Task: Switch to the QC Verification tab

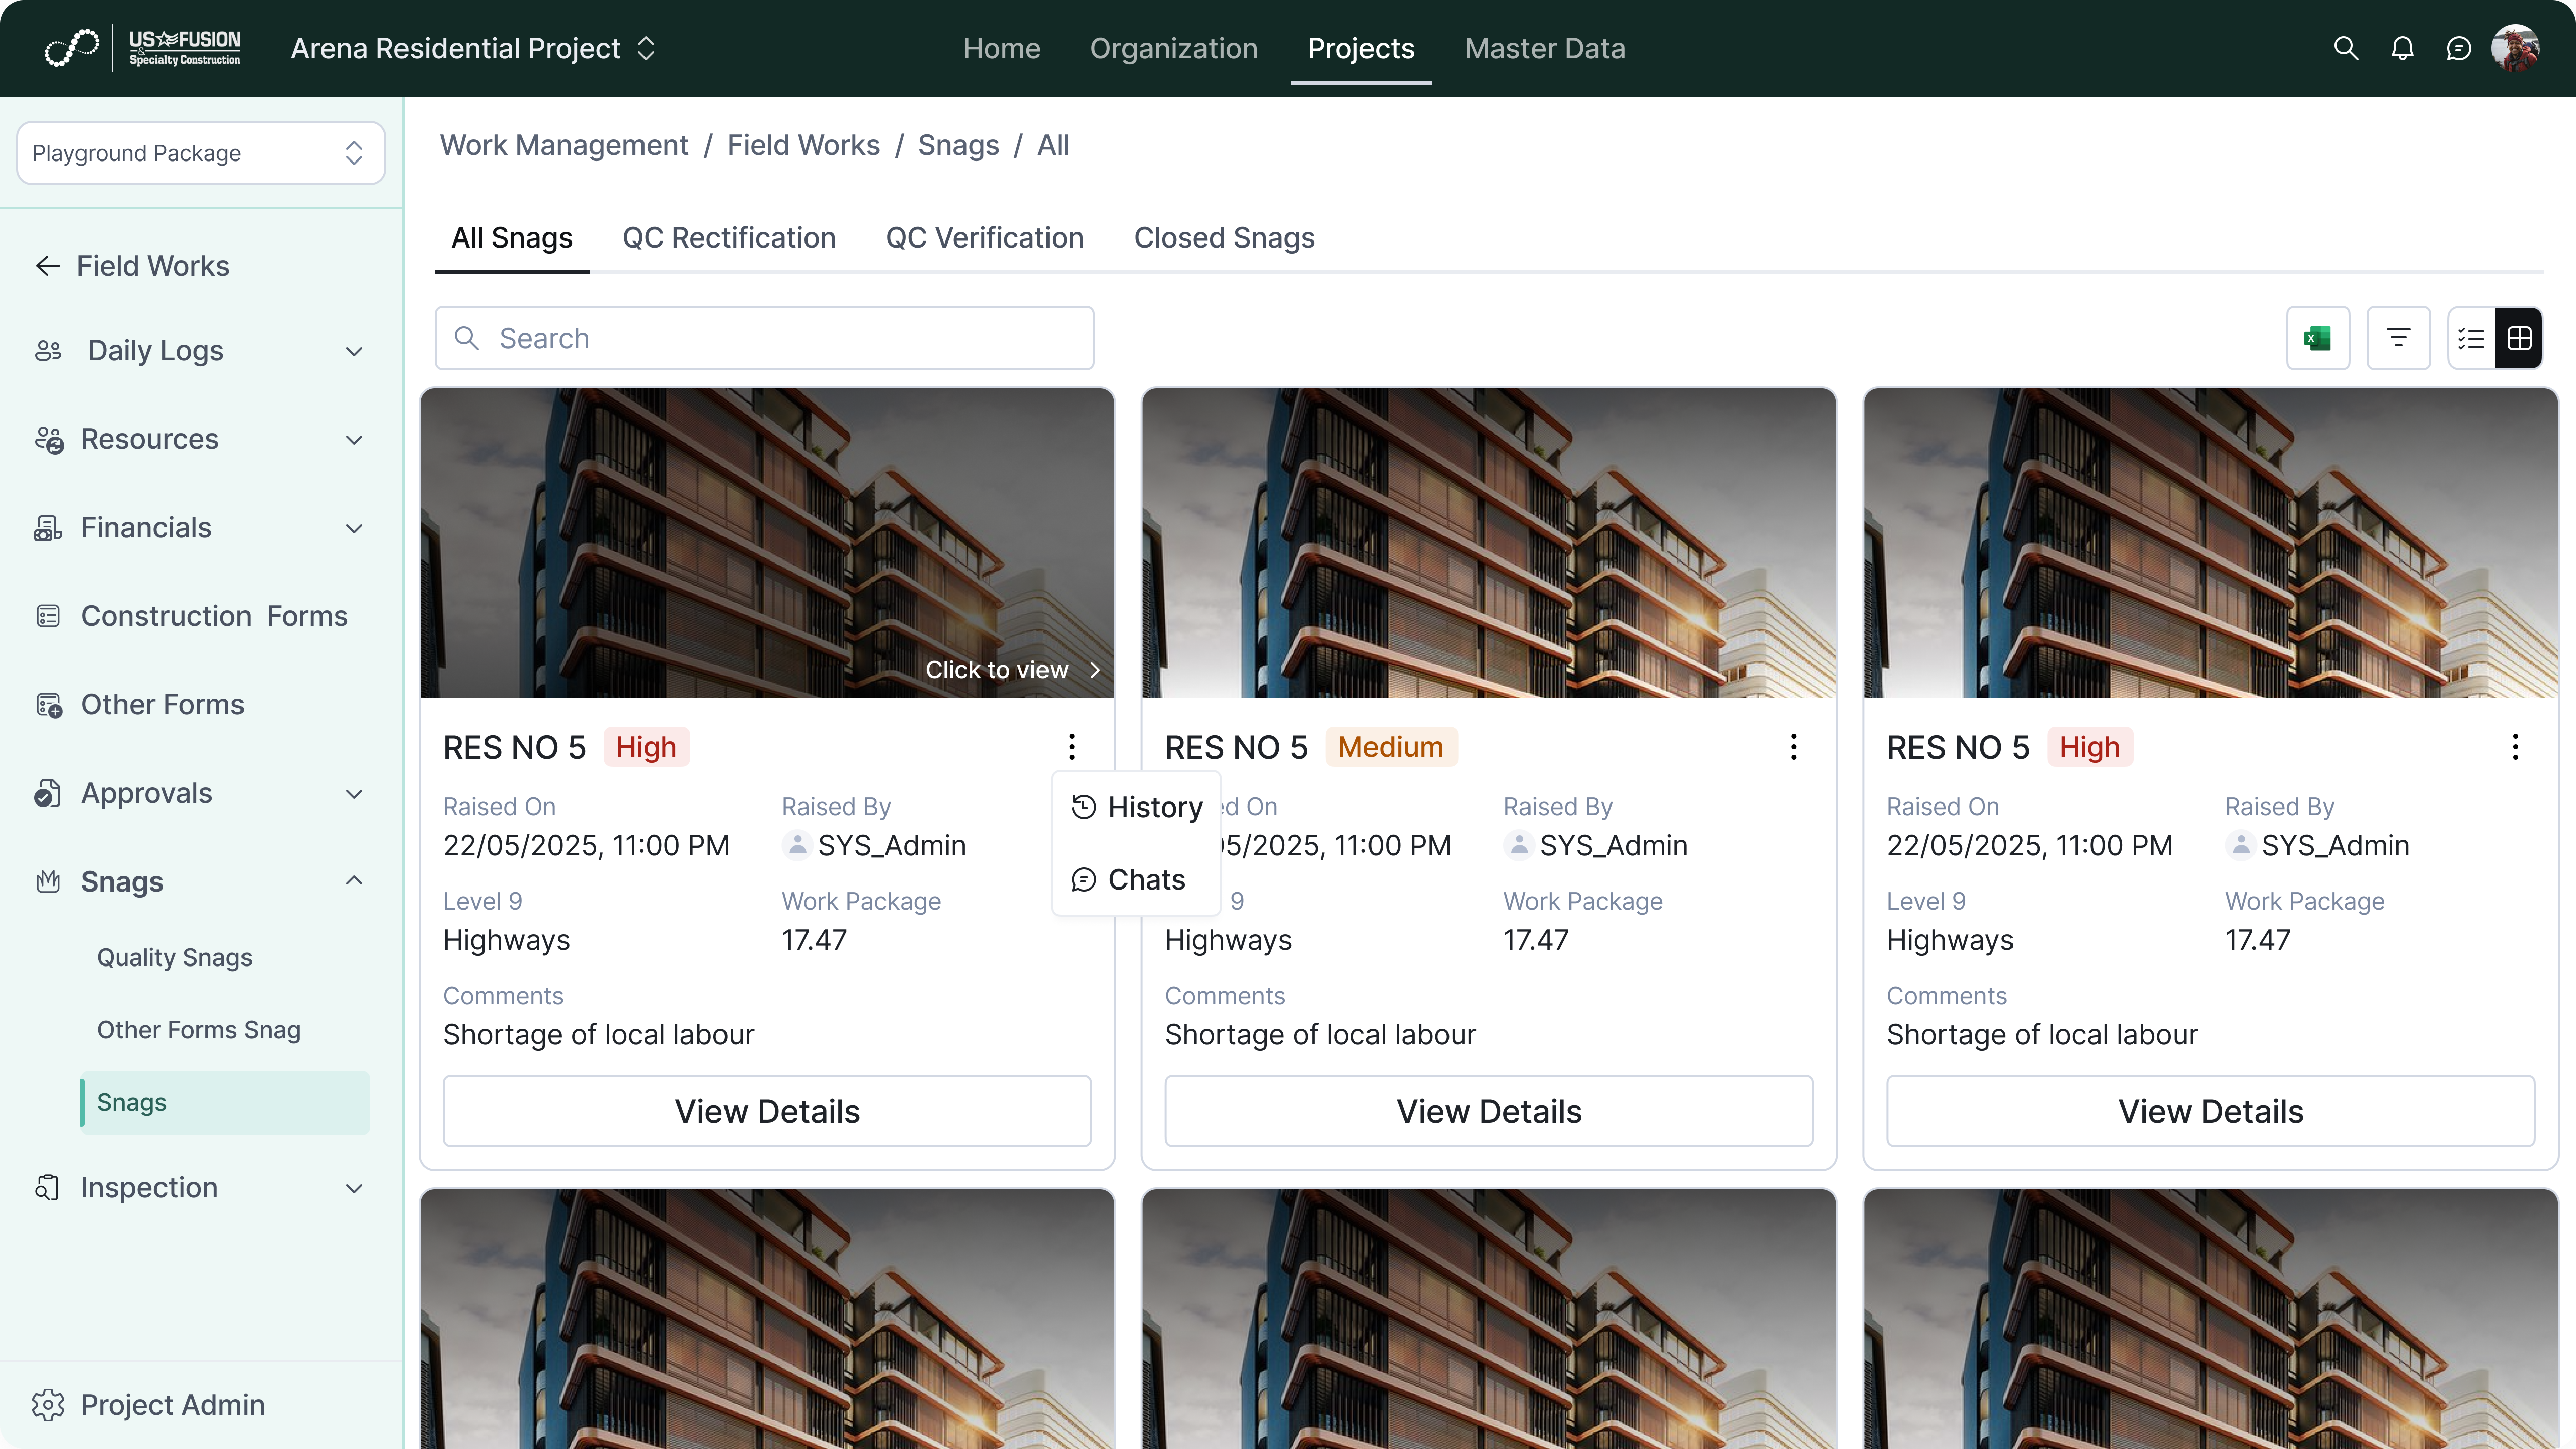Action: [x=985, y=238]
